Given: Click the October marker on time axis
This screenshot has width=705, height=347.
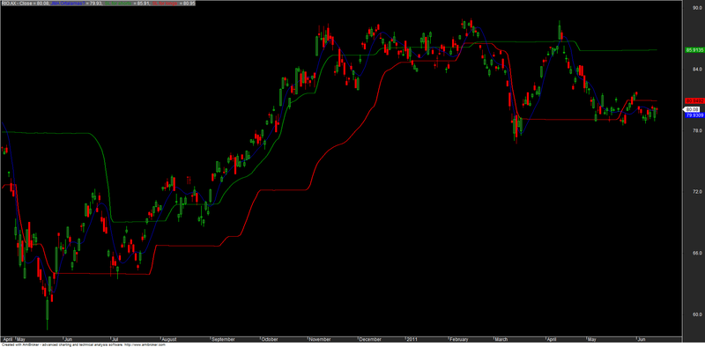Looking at the screenshot, I should pyautogui.click(x=271, y=339).
